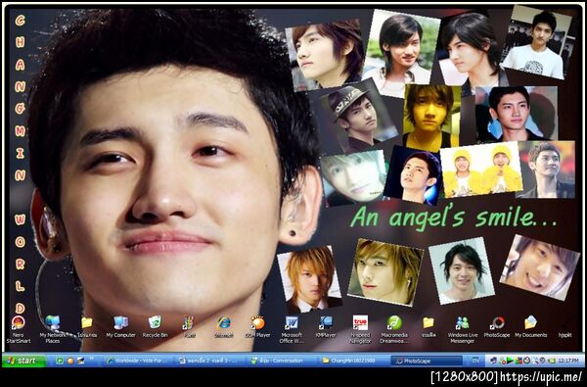Launch the Macromedia Dreamweaver shortcut
Screen dimensions: 587x387
394,329
